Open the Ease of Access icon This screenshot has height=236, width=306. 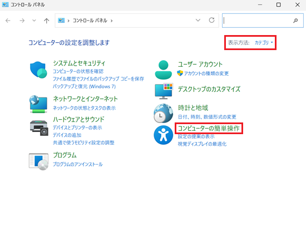tap(164, 135)
